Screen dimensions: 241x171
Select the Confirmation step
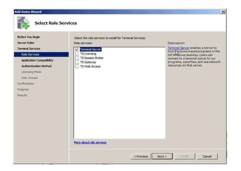26,84
